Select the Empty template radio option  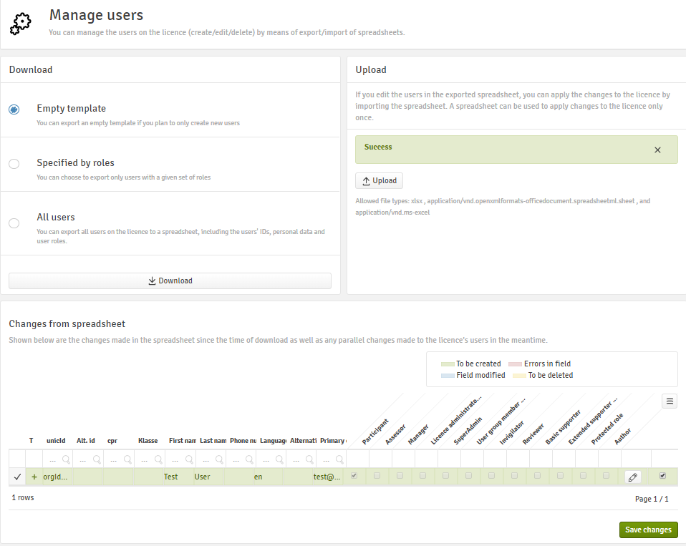(14, 109)
